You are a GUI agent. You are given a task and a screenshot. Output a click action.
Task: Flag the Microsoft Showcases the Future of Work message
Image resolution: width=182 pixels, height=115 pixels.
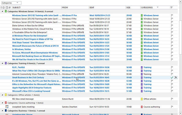click(x=172, y=46)
